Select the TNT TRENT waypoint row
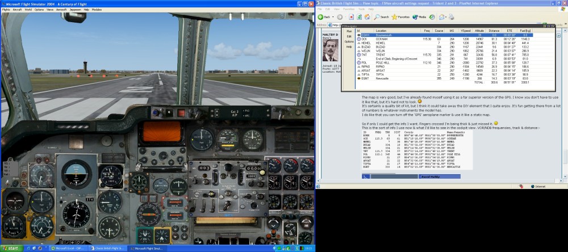The width and height of the screenshot is (568, 252). point(445,54)
